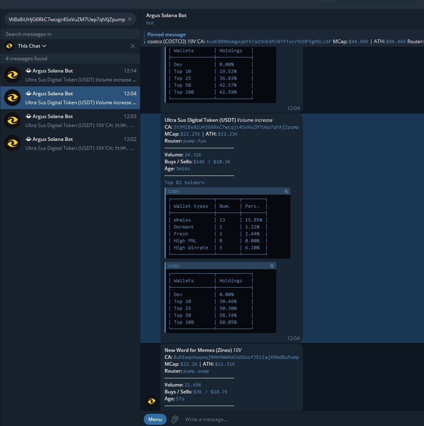
Task: Click the Top 10 30.46% holdings row
Action: [211, 301]
